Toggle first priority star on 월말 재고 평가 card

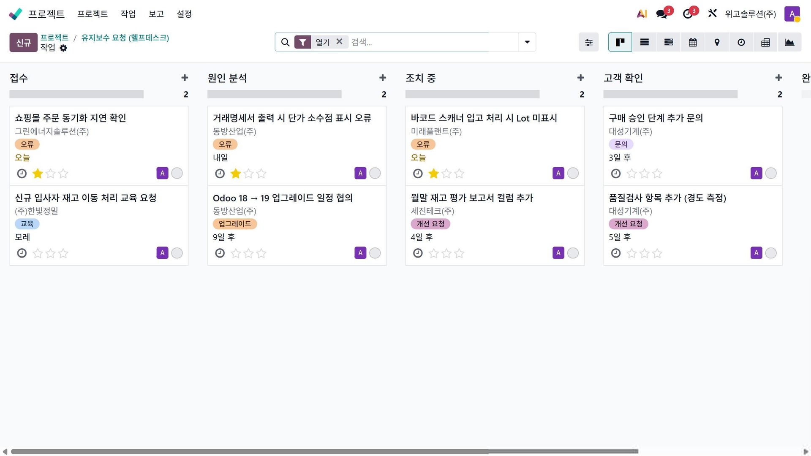tap(434, 253)
